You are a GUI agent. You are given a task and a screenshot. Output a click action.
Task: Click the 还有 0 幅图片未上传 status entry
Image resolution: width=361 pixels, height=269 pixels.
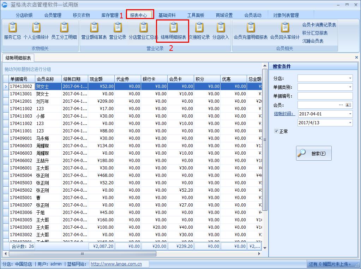pos(330,264)
